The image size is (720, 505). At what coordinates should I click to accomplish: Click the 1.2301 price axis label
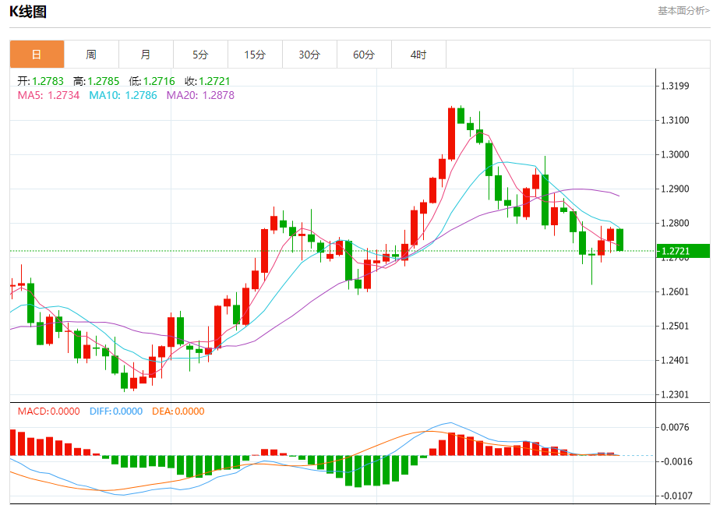[675, 394]
